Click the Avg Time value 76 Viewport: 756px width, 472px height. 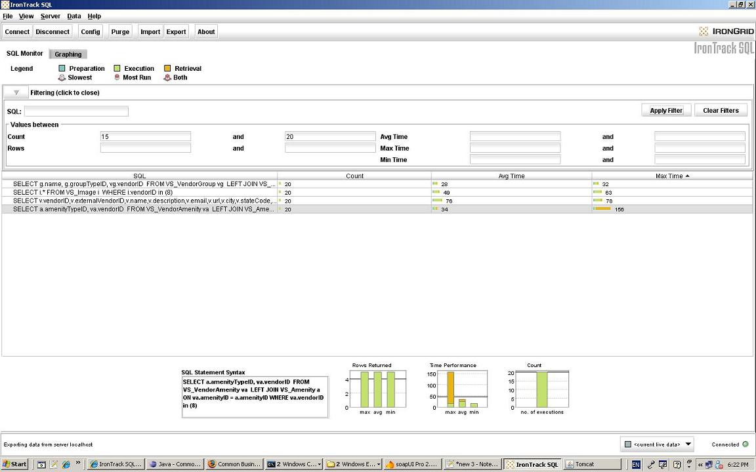(x=449, y=201)
